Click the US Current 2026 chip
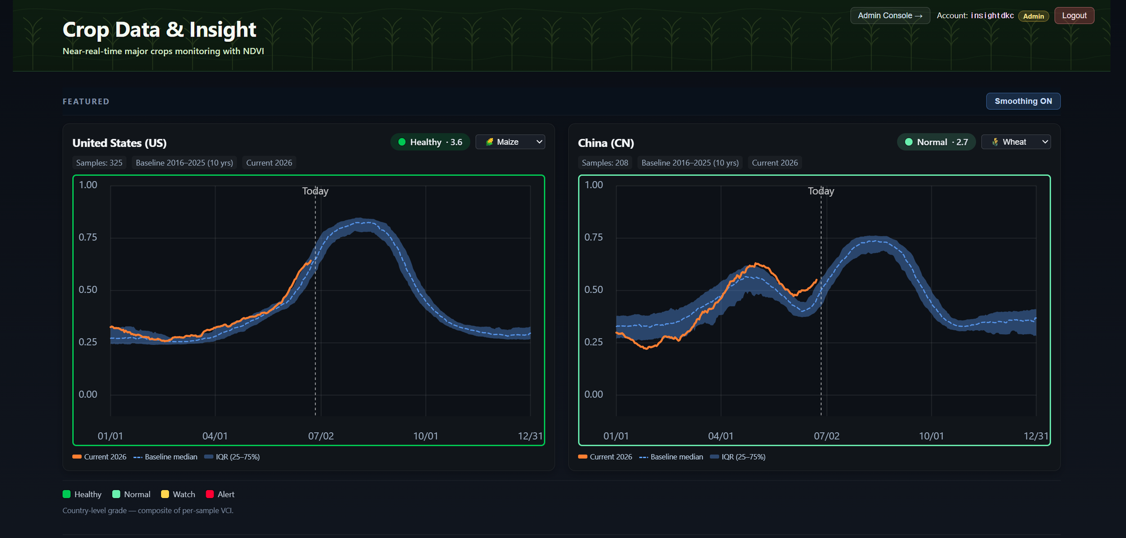Screen dimensions: 1126x538 click(x=269, y=163)
